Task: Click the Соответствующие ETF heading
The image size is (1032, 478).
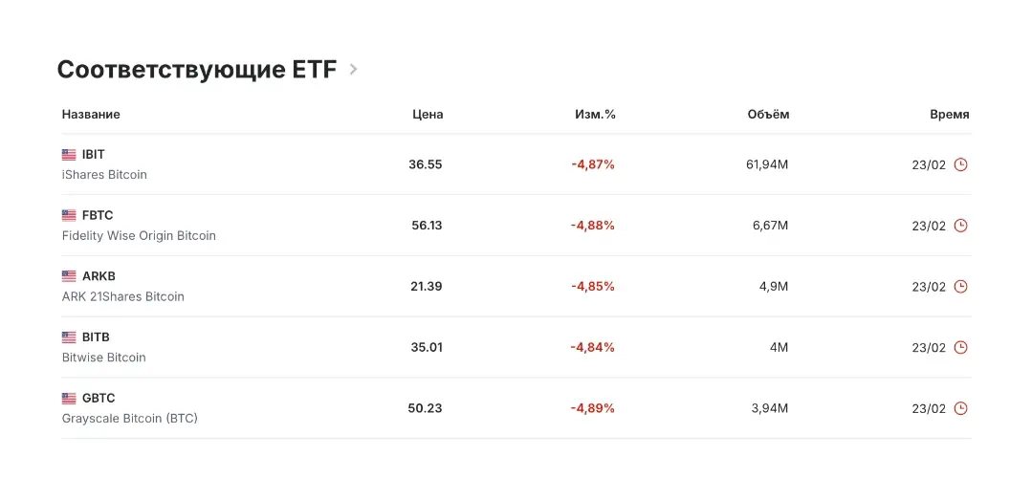Action: (196, 70)
